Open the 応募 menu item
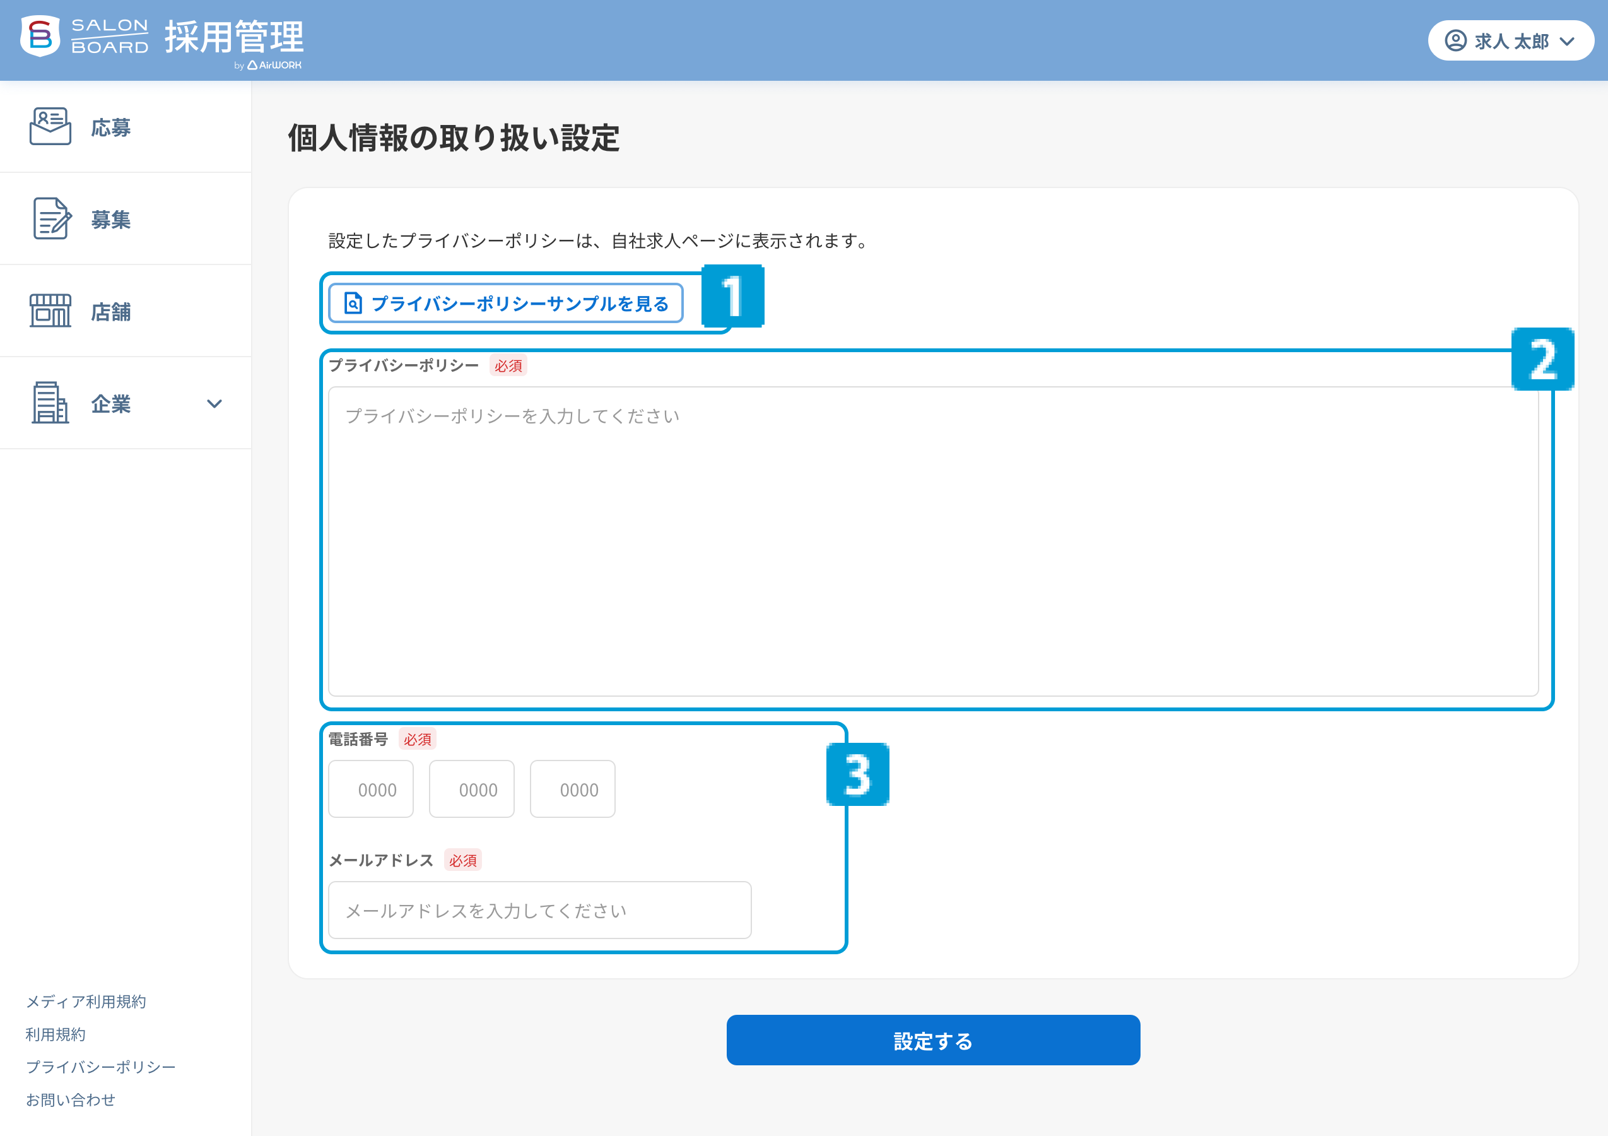Image resolution: width=1608 pixels, height=1136 pixels. (126, 127)
